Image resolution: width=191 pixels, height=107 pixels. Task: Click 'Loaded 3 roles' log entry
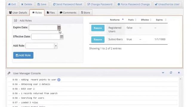(29, 103)
